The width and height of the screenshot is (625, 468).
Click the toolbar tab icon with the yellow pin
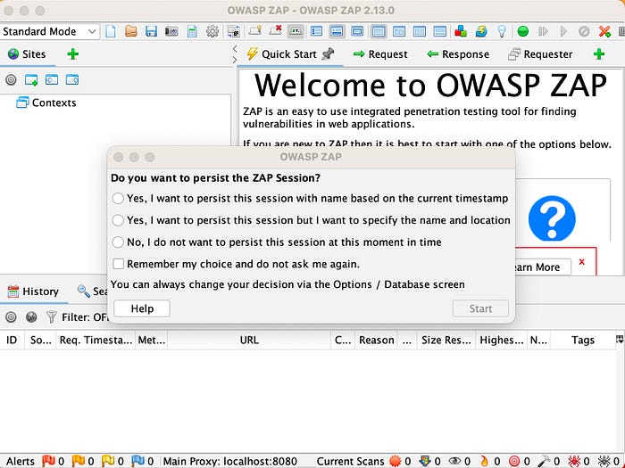(254, 30)
